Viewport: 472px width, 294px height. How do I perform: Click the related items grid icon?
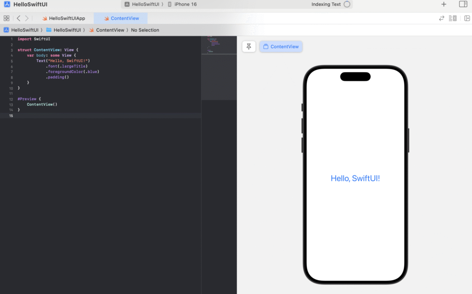pos(6,18)
